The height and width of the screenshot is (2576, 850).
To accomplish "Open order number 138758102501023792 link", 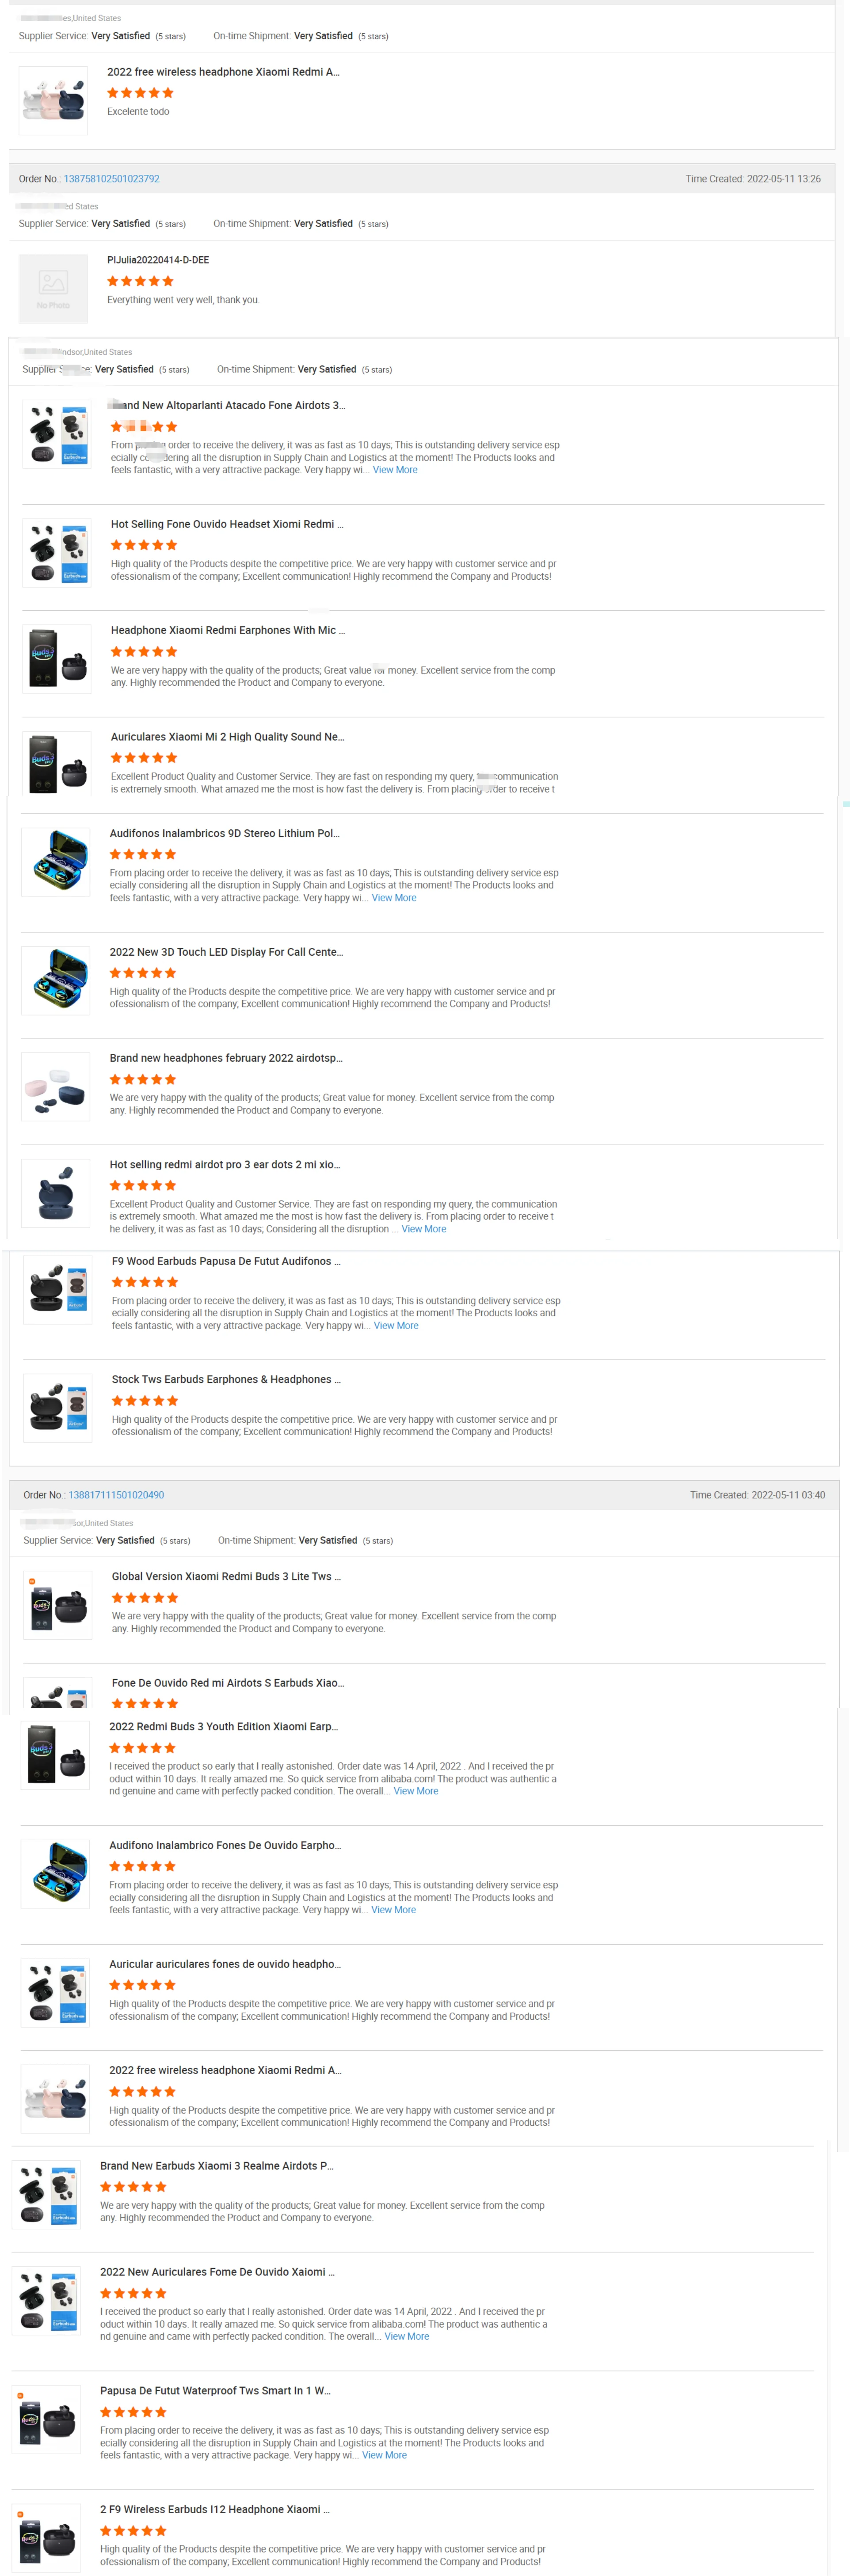I will pos(111,179).
